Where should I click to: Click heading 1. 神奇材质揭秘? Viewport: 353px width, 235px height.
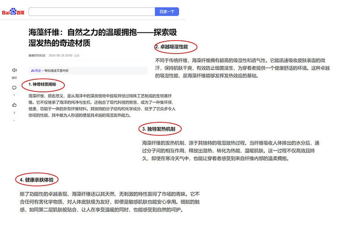[x=43, y=84]
